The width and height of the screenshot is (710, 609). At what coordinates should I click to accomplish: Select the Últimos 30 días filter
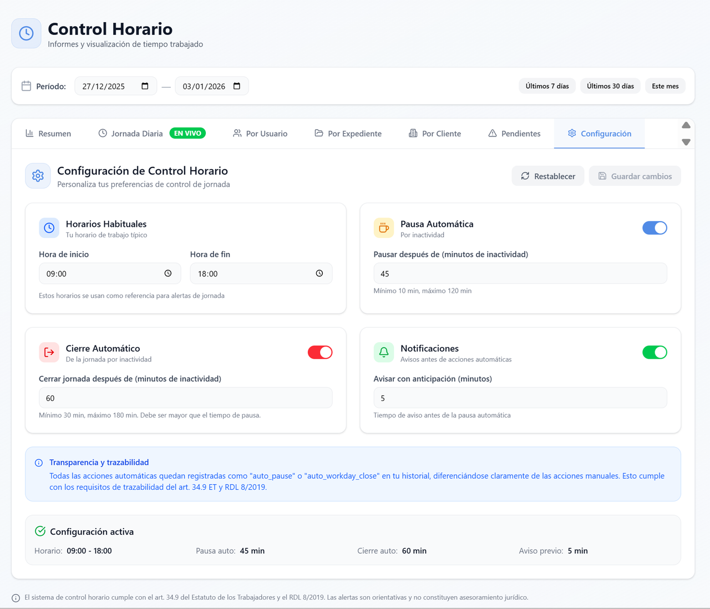click(x=610, y=85)
